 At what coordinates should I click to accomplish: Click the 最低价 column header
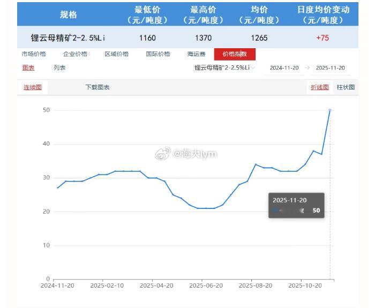coord(147,15)
